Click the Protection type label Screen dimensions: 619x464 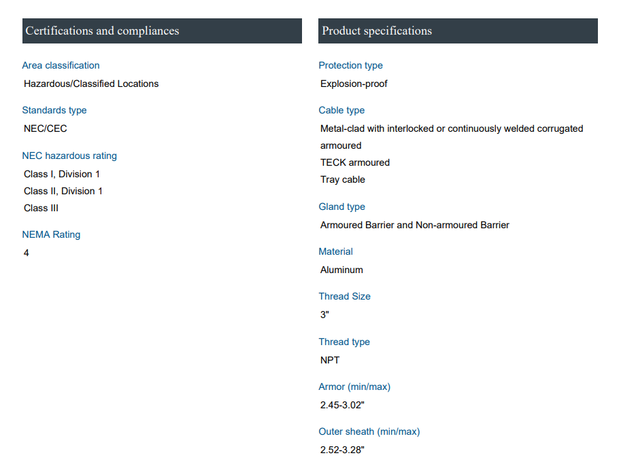350,65
